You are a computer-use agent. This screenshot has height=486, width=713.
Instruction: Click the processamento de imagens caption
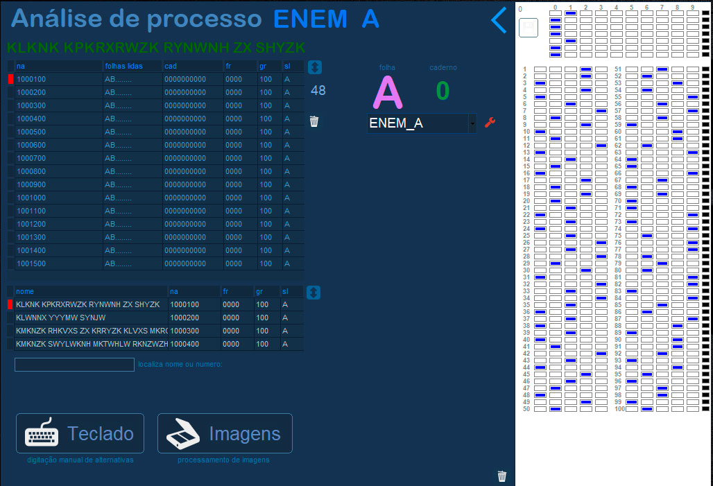(224, 460)
